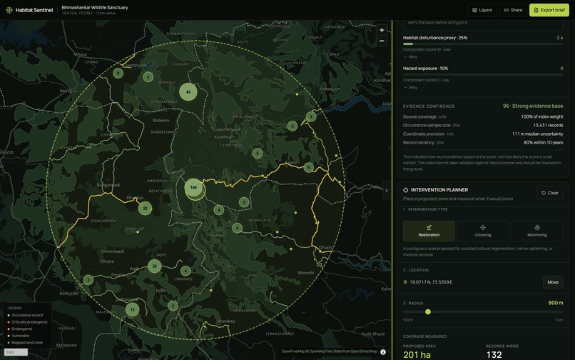This screenshot has height=360, width=575.
Task: Click the 80% within 10 years value
Action: 544,143
